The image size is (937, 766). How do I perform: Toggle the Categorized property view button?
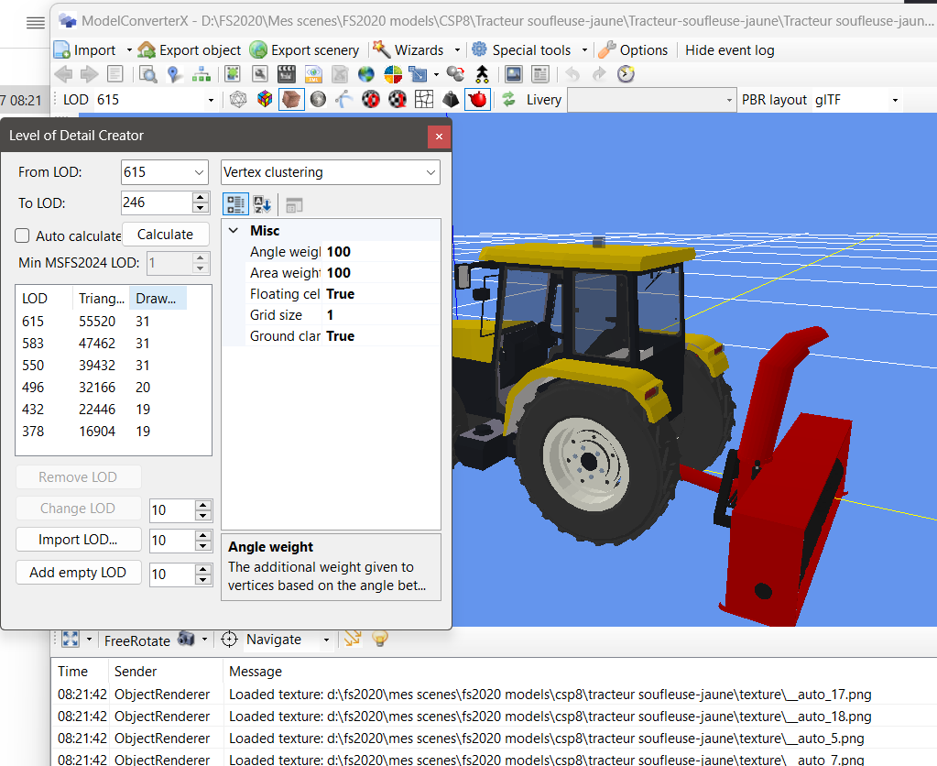click(x=235, y=204)
